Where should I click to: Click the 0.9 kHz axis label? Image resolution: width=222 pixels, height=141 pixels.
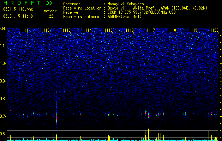coord(3,81)
